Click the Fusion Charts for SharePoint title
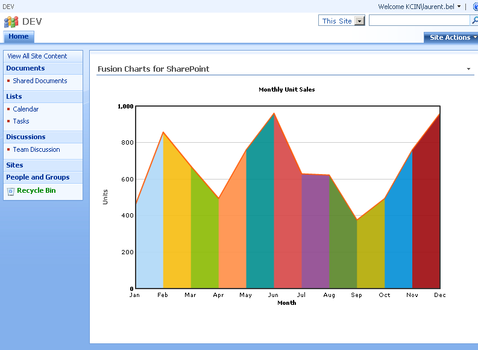Viewport: 478px width, 350px height. point(153,69)
